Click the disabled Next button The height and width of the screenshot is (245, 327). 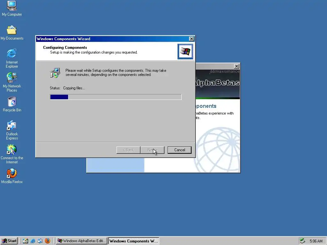point(152,150)
